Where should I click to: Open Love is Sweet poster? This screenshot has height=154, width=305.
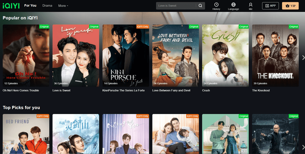76,56
